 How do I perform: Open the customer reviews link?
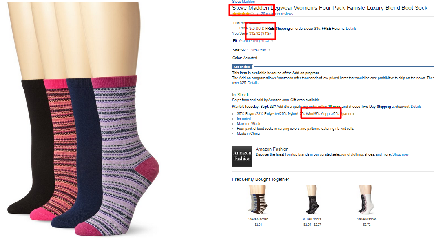[277, 14]
